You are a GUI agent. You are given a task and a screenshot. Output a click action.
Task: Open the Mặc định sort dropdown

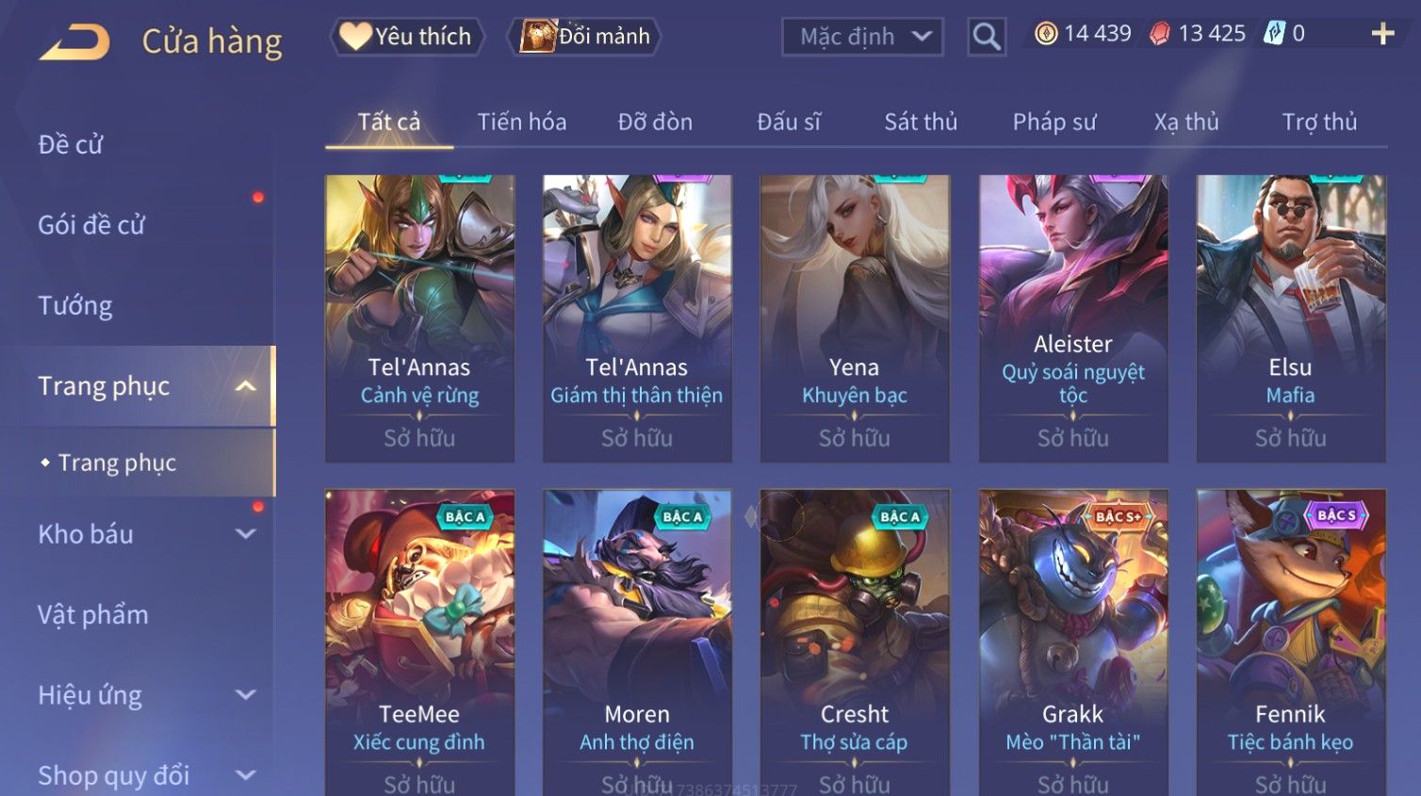click(862, 37)
